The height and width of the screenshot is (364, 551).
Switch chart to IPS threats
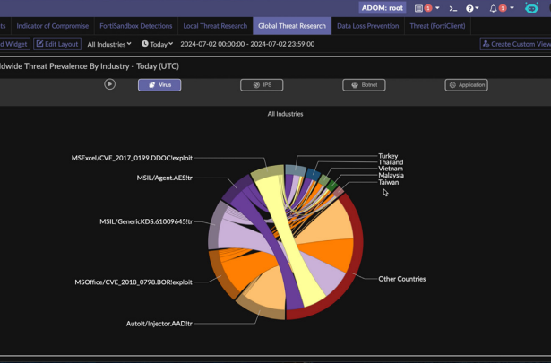(262, 85)
